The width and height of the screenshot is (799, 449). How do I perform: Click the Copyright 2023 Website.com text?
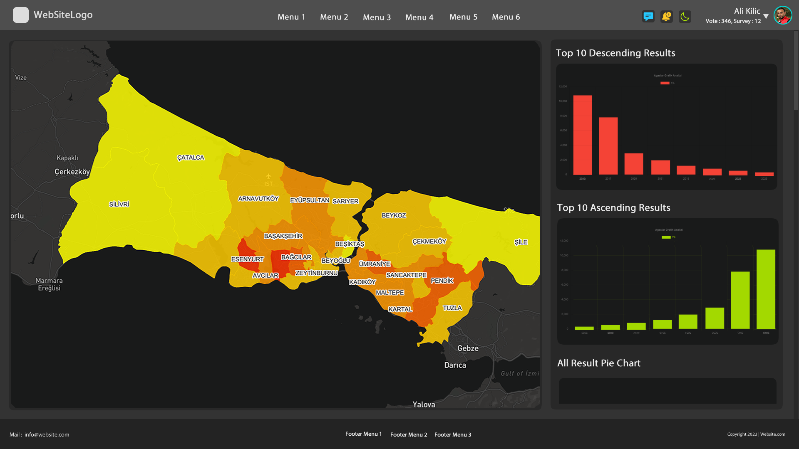[x=757, y=434]
